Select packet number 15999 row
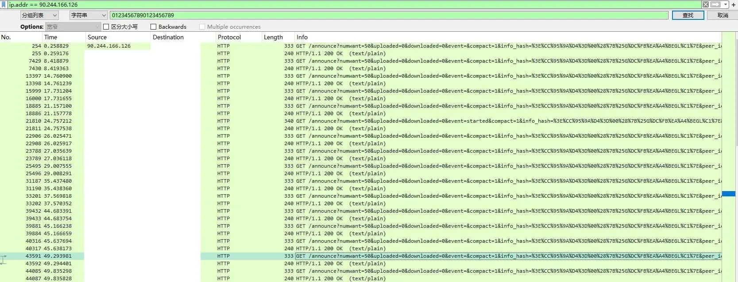738x282 pixels. coord(361,91)
